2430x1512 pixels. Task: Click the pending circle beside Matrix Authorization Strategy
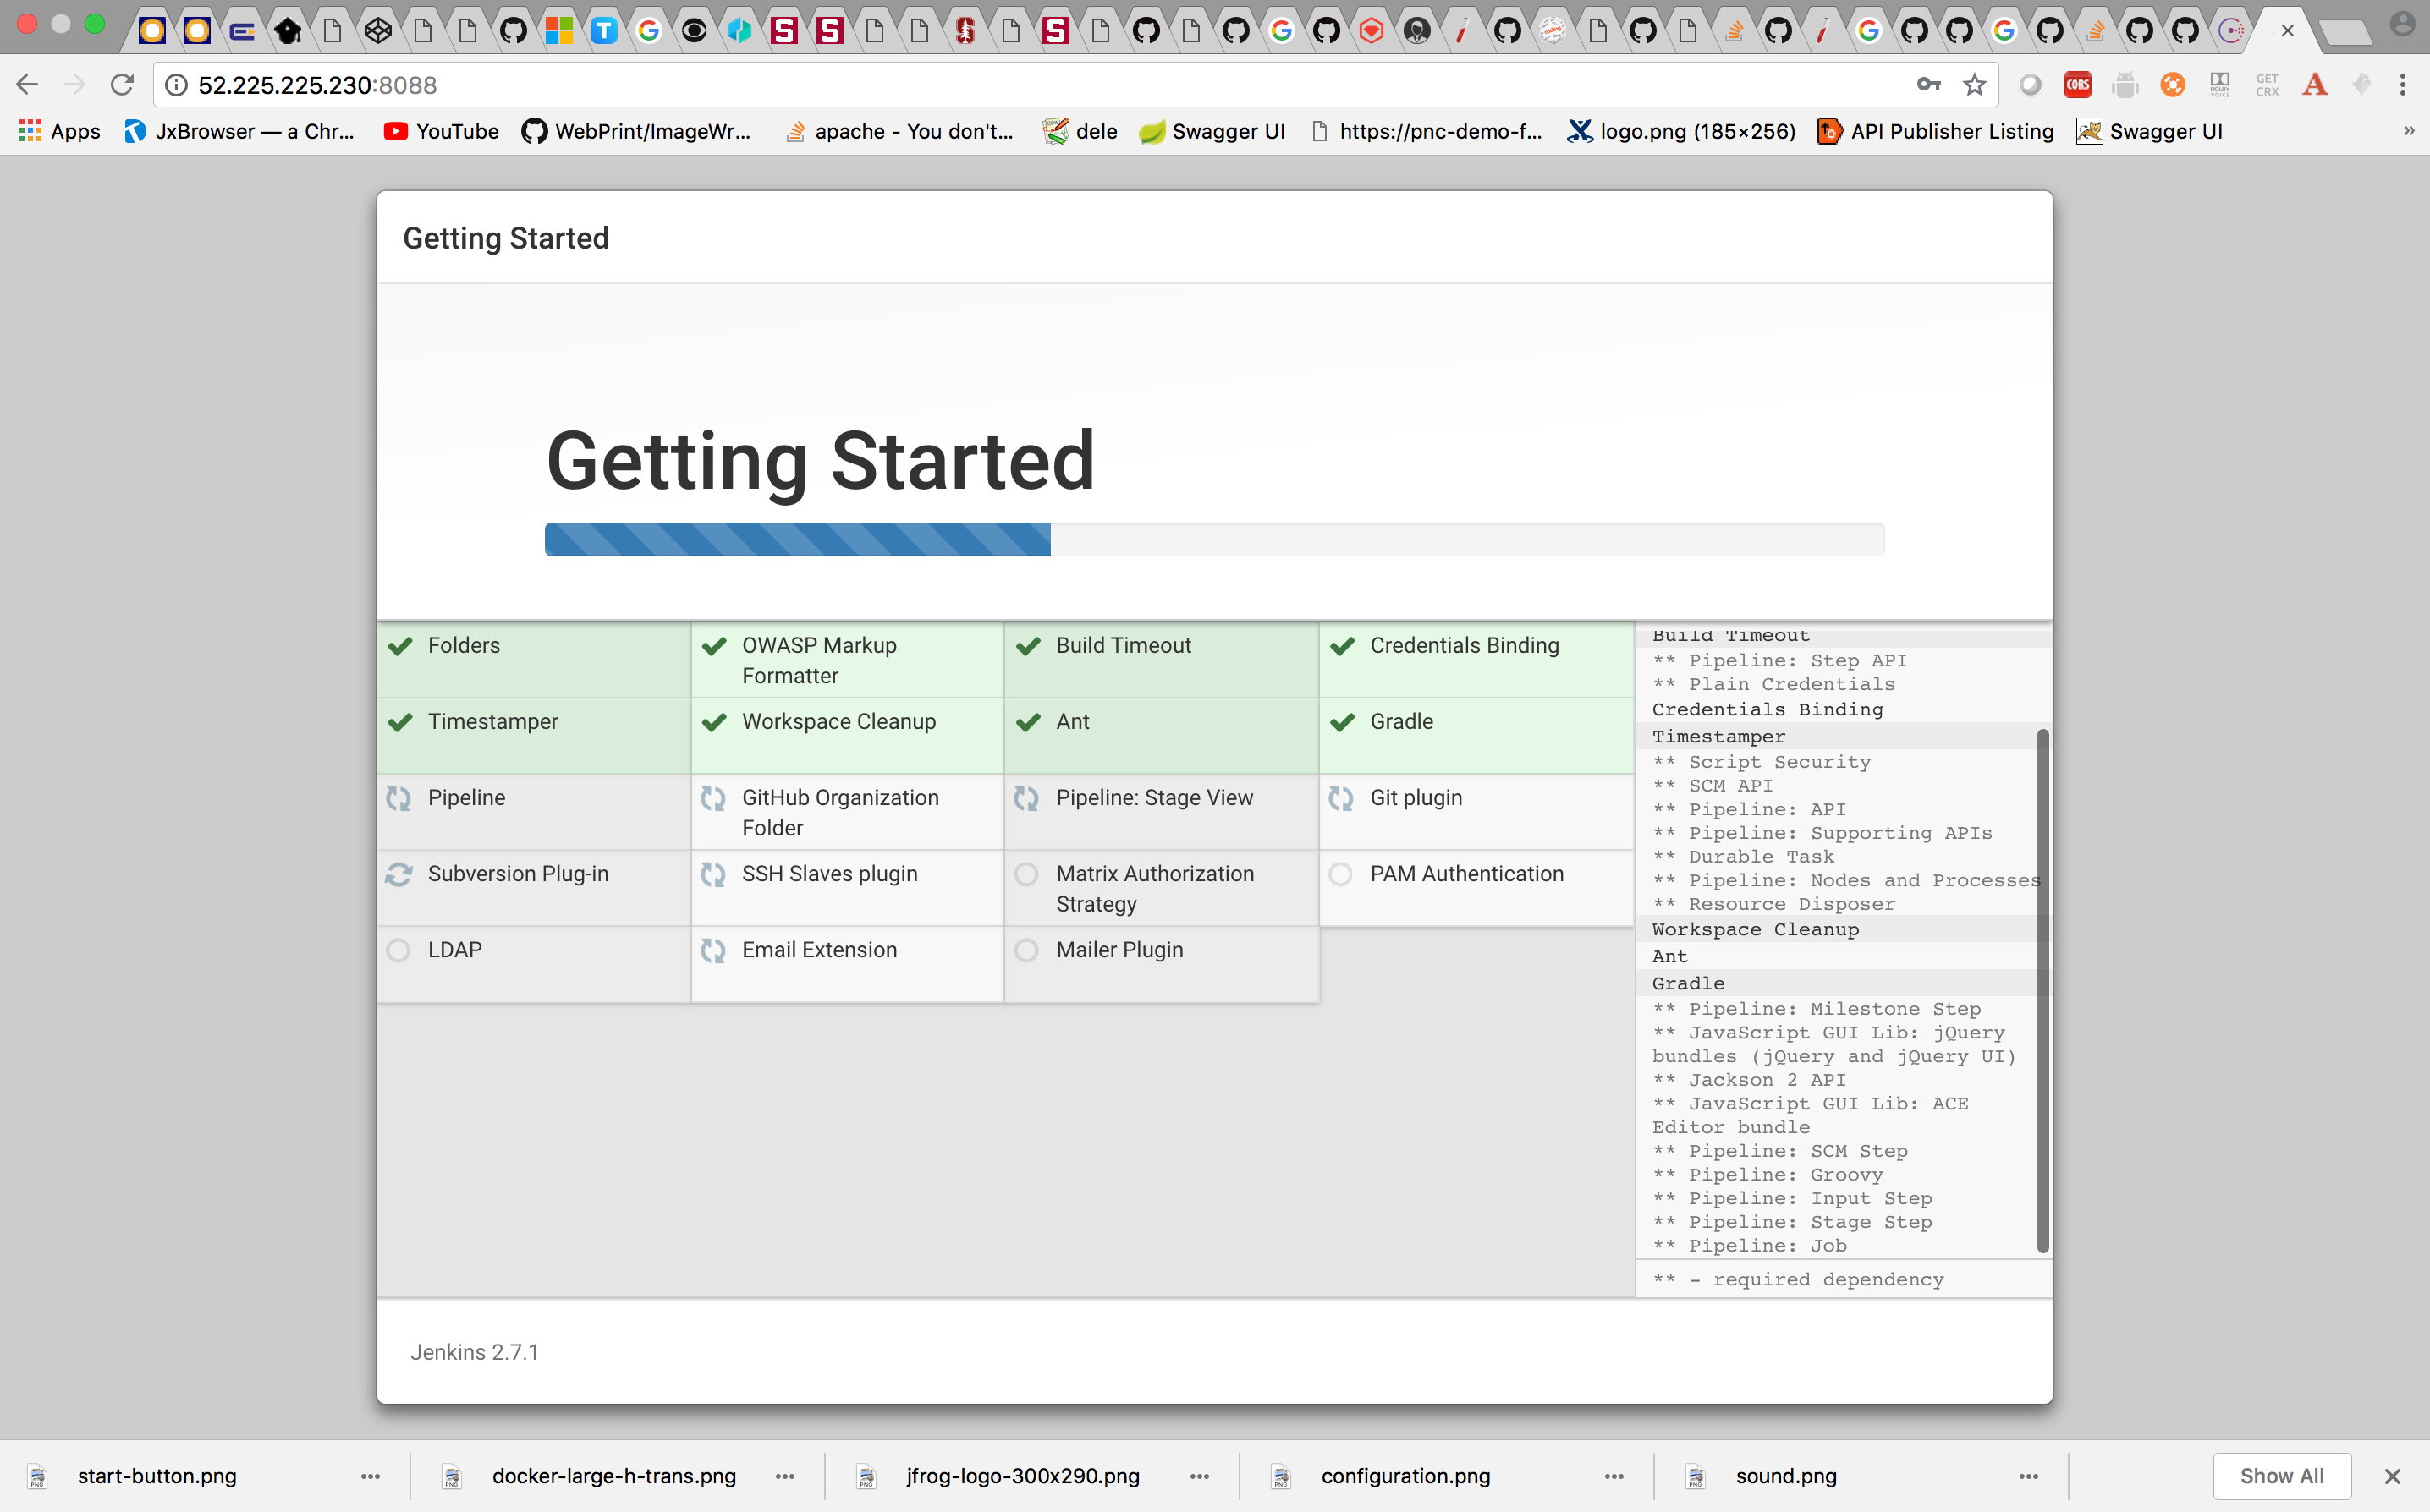click(1026, 874)
